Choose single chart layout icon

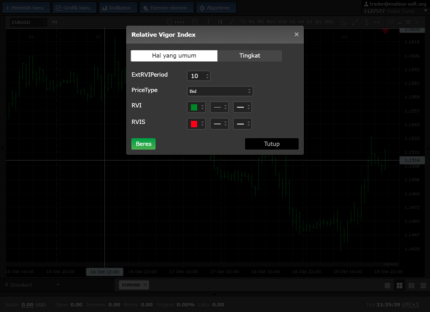click(387, 285)
